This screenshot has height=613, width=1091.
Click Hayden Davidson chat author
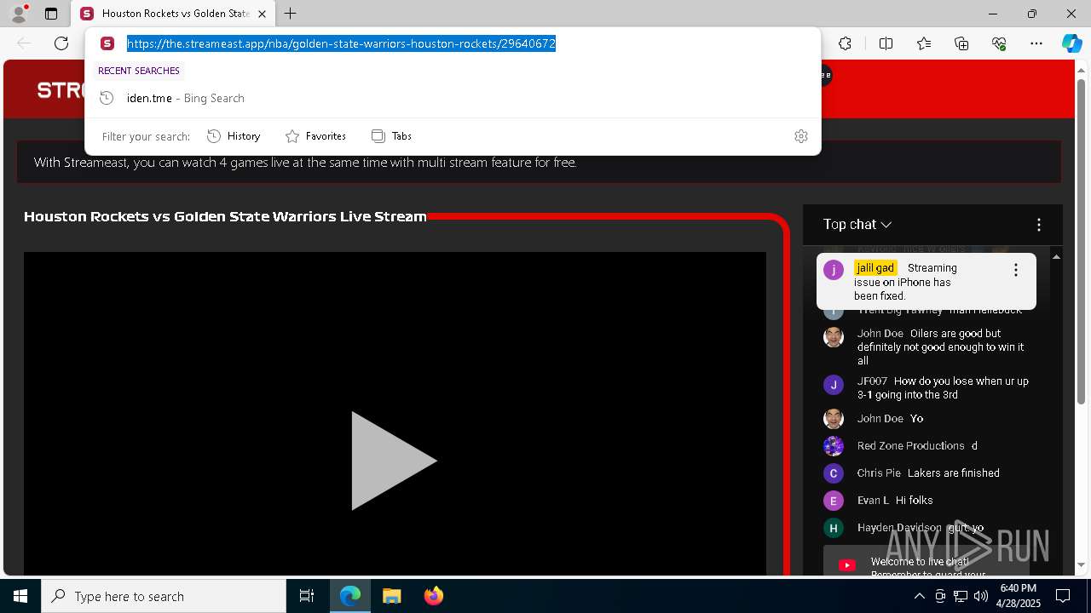(899, 527)
